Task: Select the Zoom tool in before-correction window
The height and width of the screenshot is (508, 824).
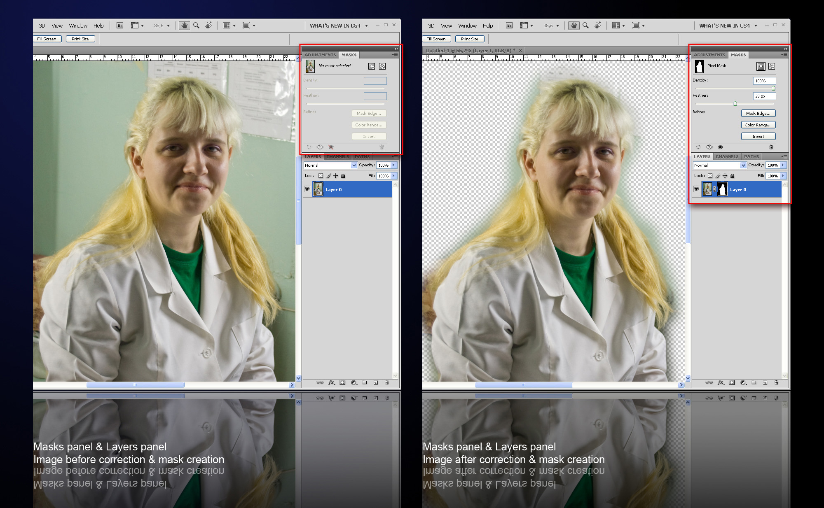Action: [x=197, y=26]
